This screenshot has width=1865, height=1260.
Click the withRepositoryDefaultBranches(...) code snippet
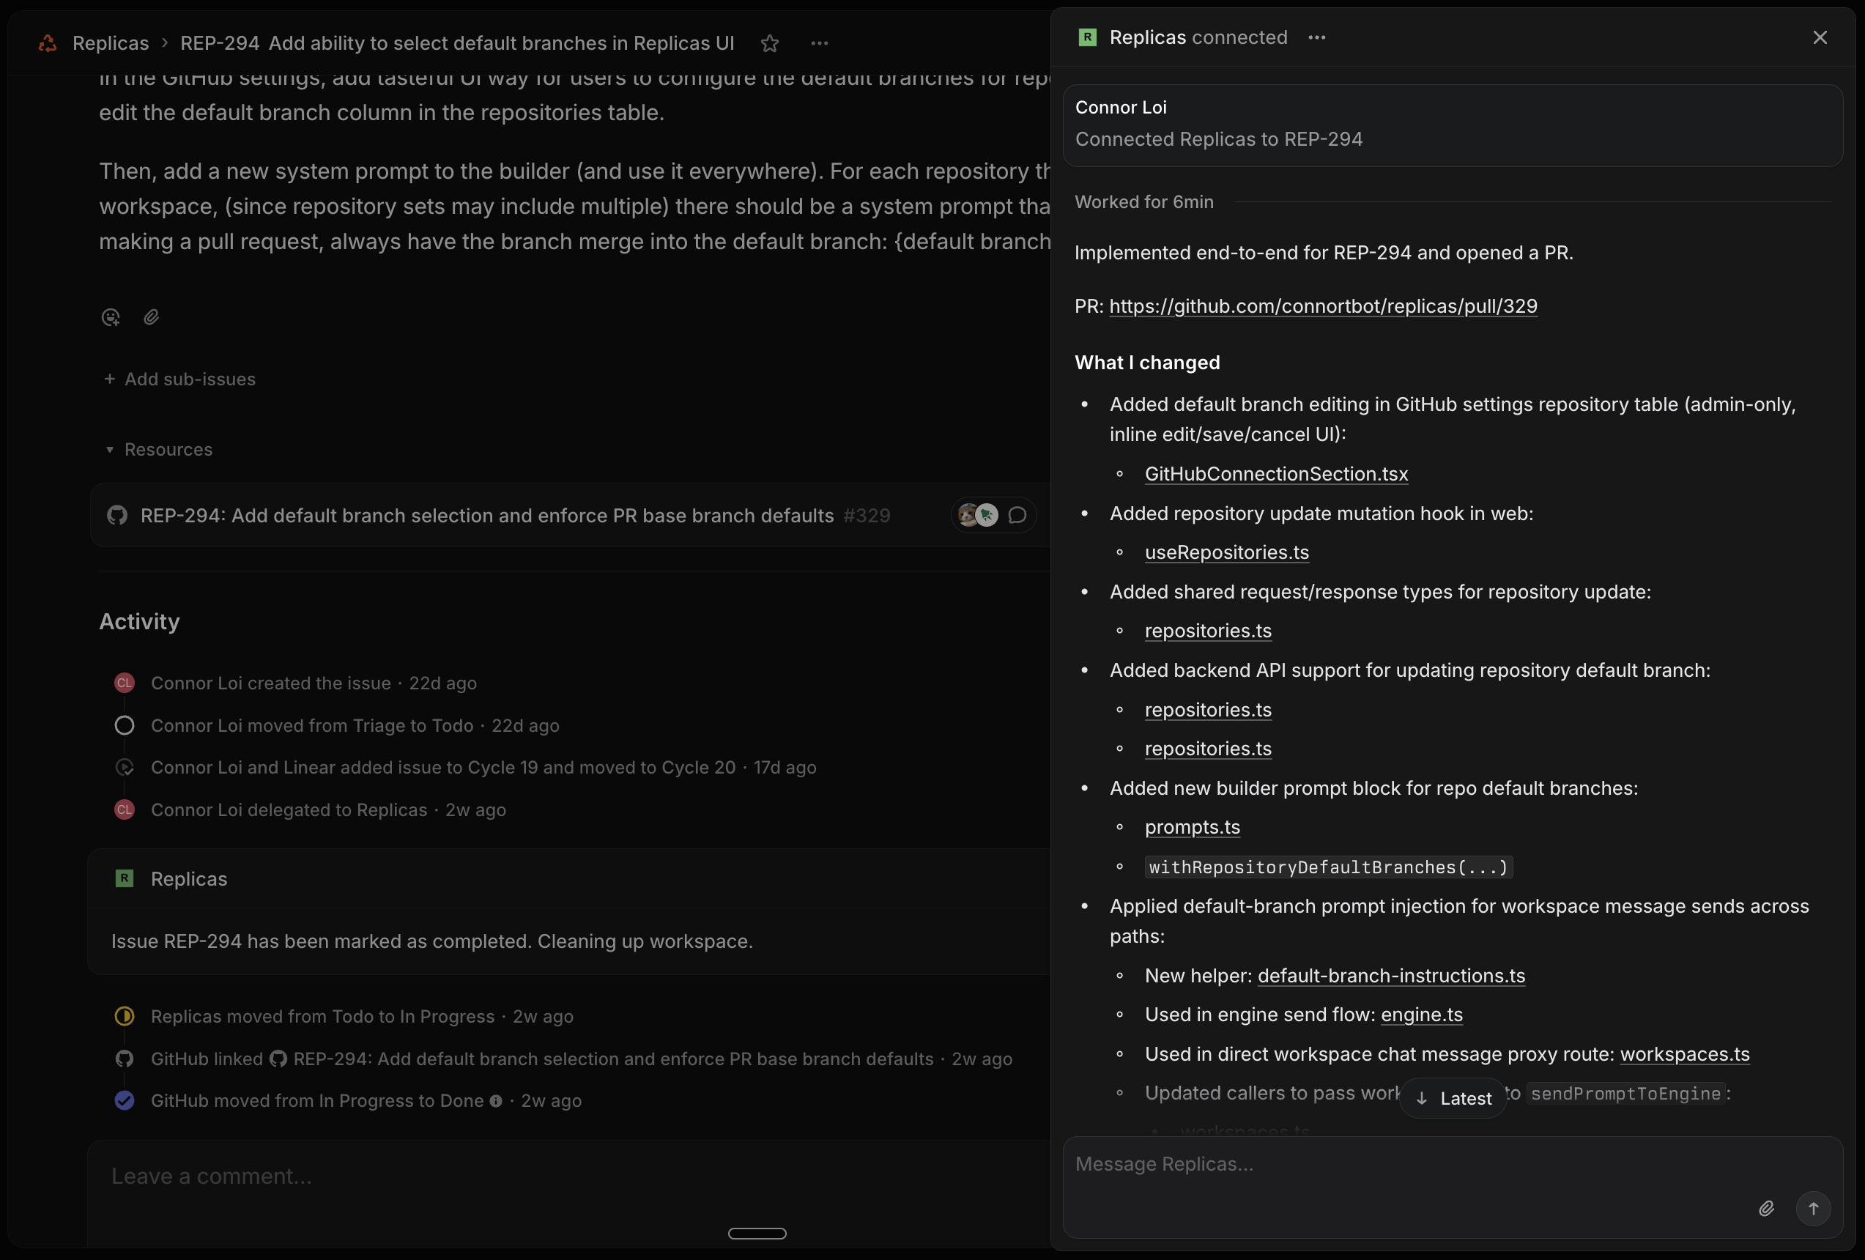pyautogui.click(x=1328, y=867)
